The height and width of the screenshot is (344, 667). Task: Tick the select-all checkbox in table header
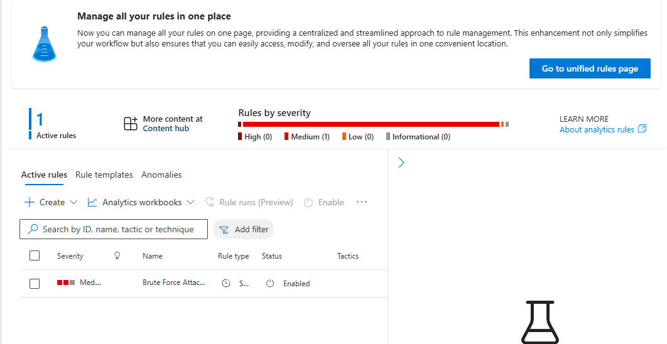[35, 255]
